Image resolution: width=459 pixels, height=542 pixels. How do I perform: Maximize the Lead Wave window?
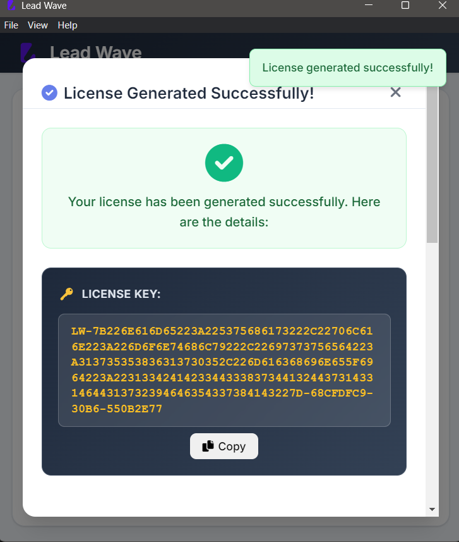(x=405, y=6)
